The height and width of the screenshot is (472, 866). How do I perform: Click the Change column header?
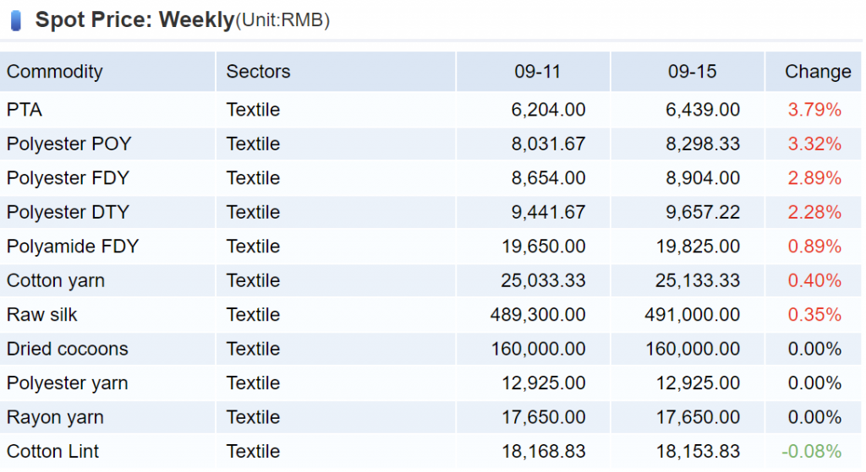817,72
